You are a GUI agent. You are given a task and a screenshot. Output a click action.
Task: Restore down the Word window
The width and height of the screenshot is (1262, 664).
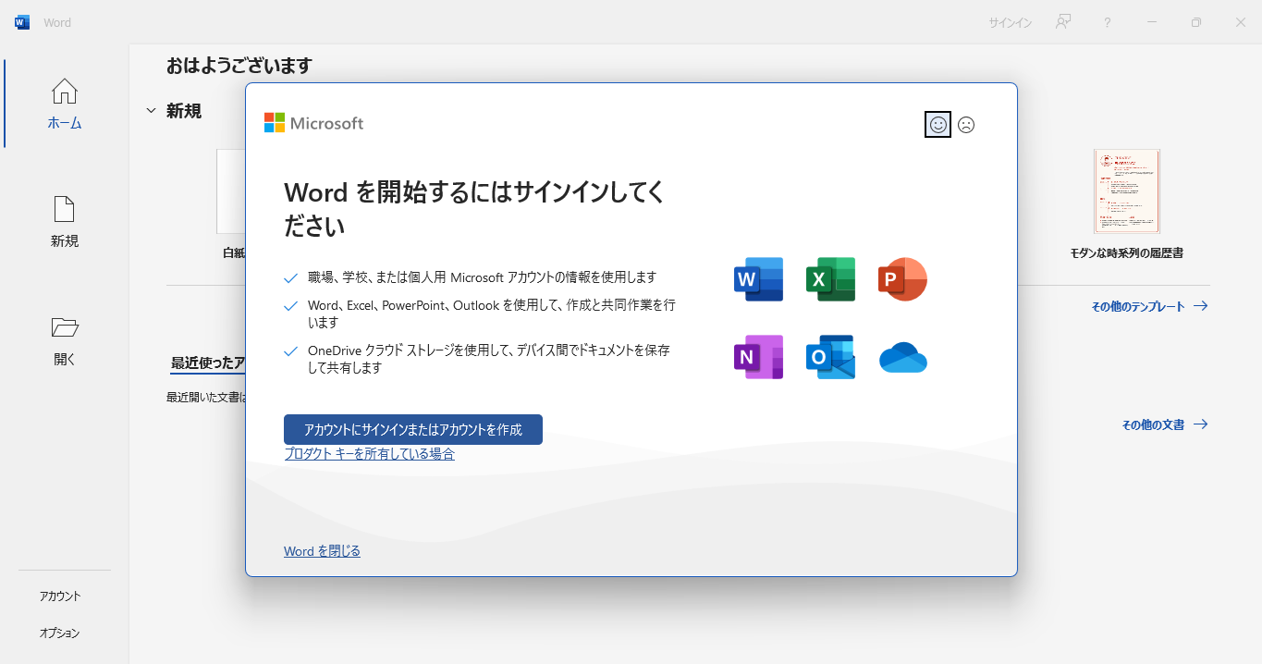[1196, 22]
